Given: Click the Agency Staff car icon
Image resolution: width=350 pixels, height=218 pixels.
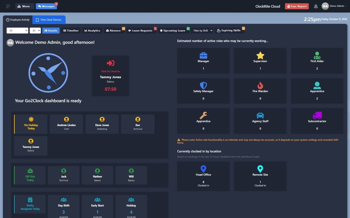Looking at the screenshot, I should [x=260, y=115].
